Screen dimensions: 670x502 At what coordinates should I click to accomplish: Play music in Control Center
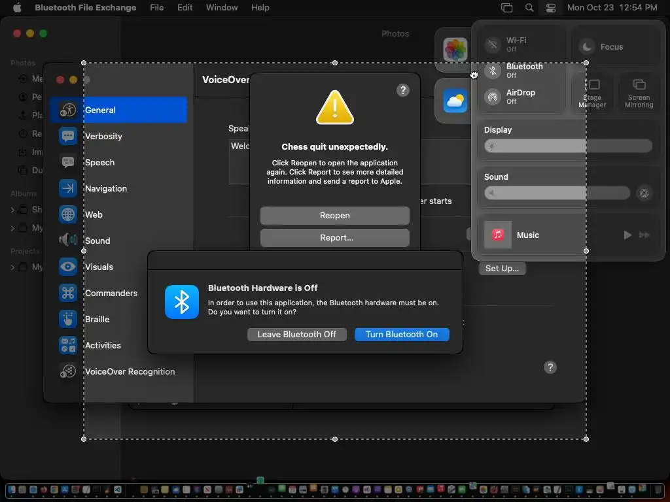(627, 235)
